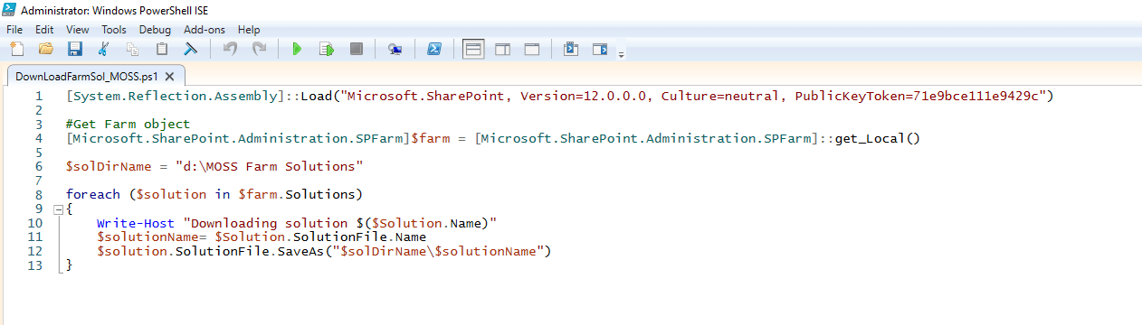The height and width of the screenshot is (325, 1142).
Task: Open the Edit menu
Action: (x=44, y=30)
